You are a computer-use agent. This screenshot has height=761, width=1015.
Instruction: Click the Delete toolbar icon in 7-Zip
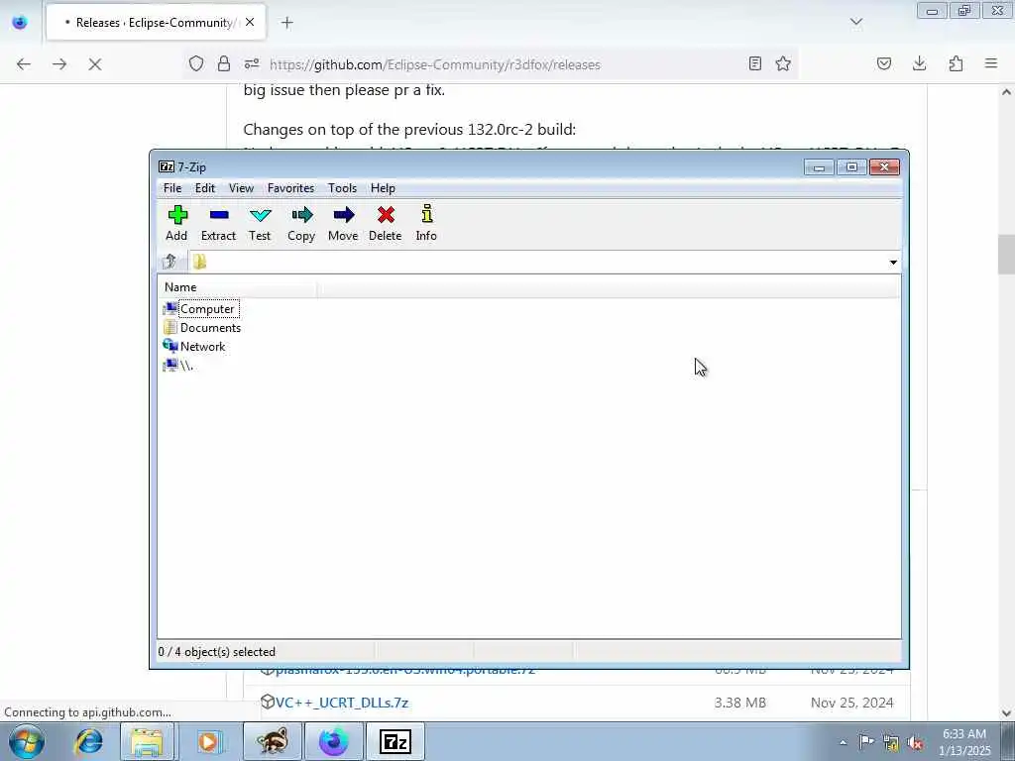(386, 223)
